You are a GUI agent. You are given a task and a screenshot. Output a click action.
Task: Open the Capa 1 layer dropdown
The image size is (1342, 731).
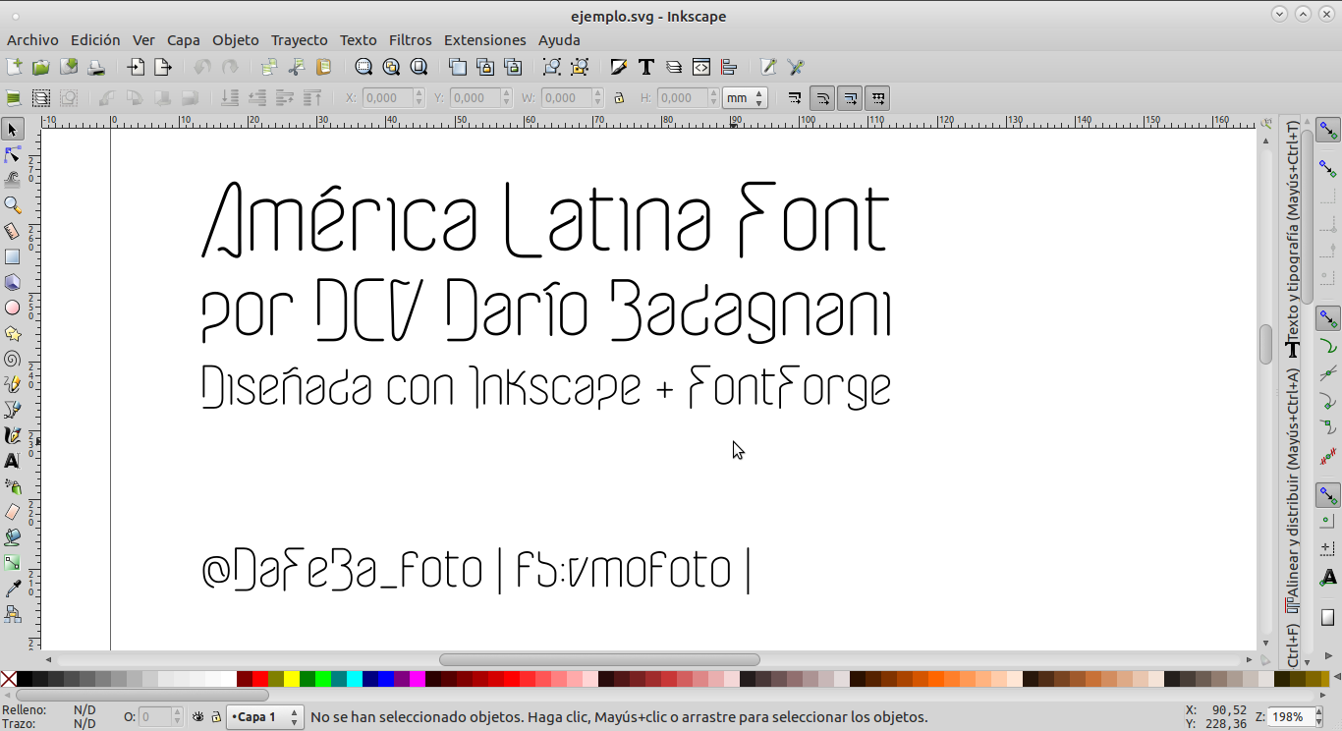264,717
